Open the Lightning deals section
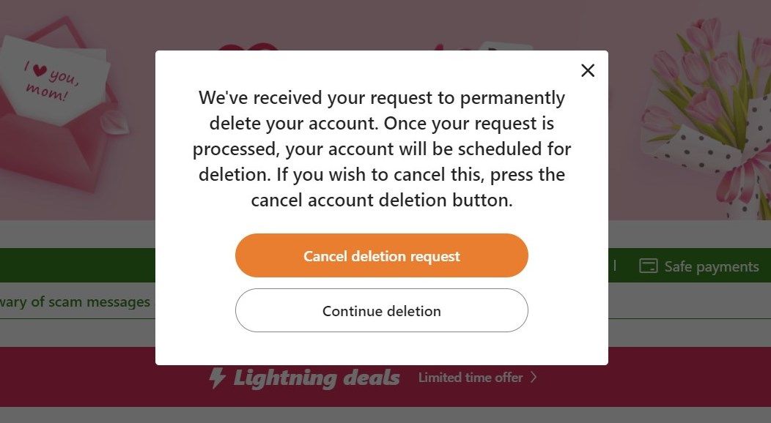This screenshot has width=771, height=423. pos(316,378)
